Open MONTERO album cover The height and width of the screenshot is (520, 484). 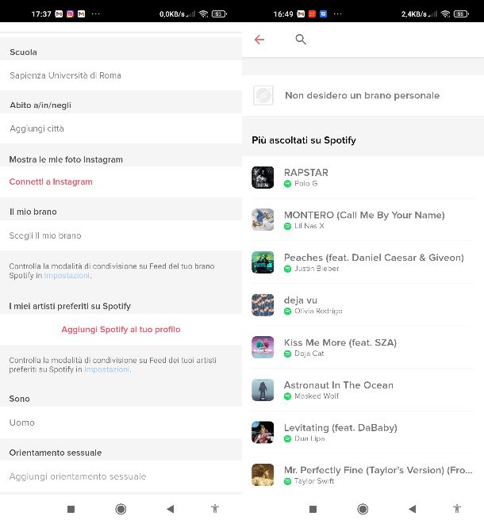click(263, 220)
